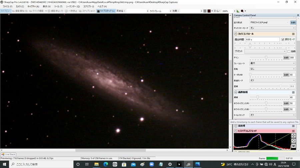Open the 画像情報 section hamburger menu

(293, 92)
